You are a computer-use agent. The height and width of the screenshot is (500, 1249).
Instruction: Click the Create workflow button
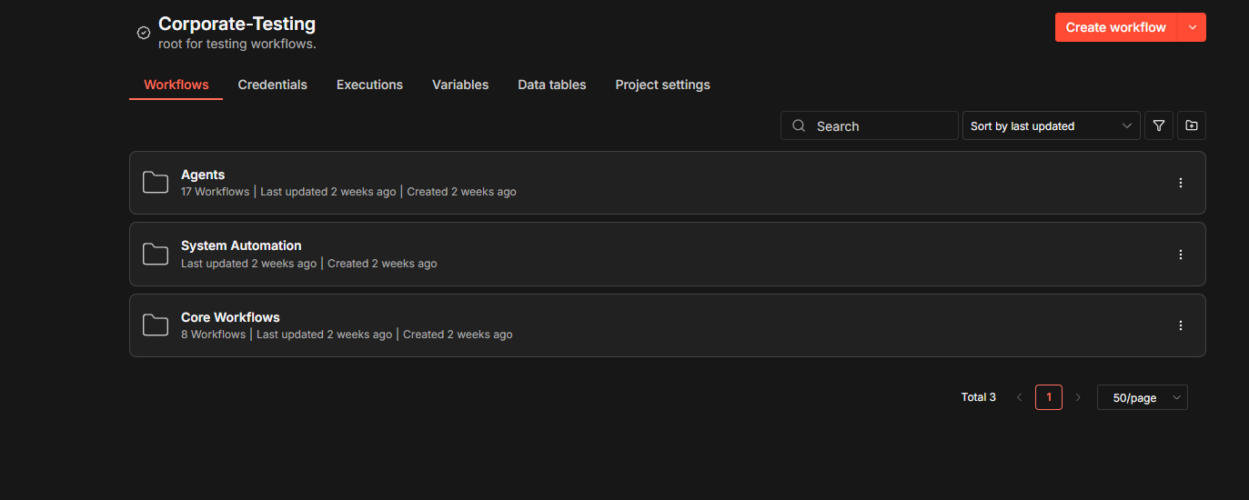(1115, 27)
